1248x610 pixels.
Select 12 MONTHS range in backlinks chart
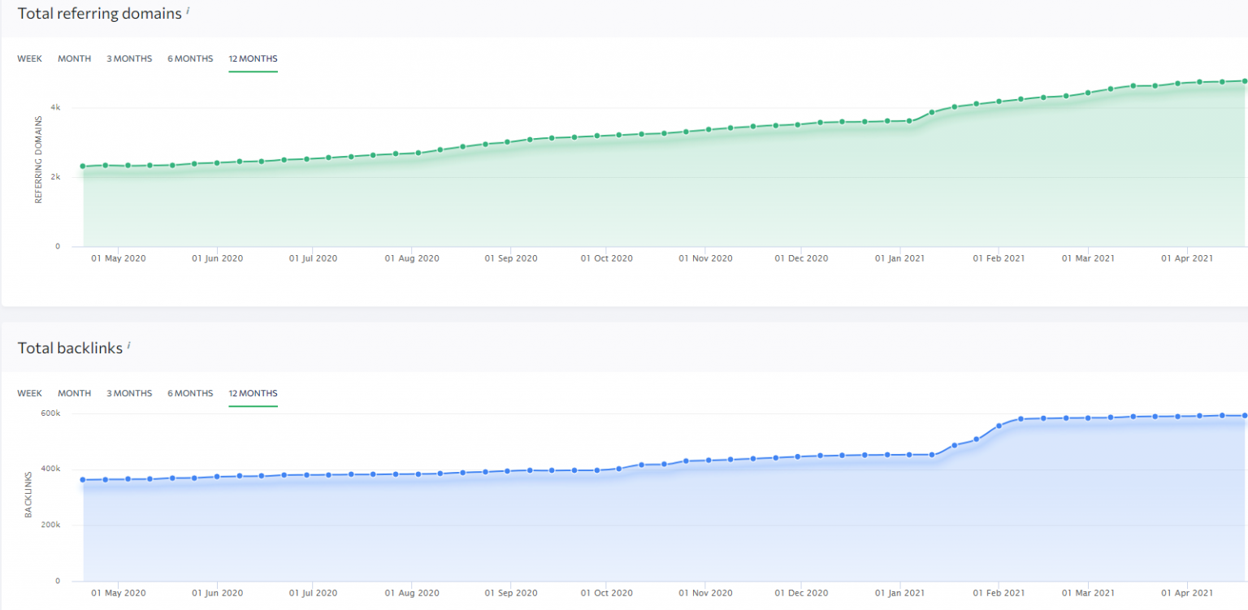[253, 393]
